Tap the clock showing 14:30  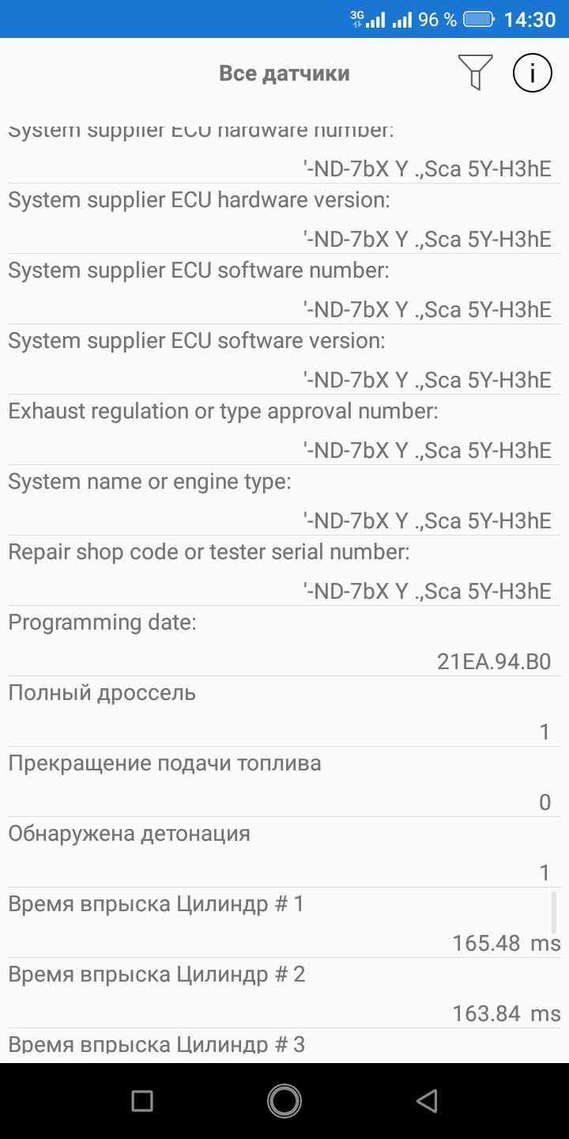(530, 19)
